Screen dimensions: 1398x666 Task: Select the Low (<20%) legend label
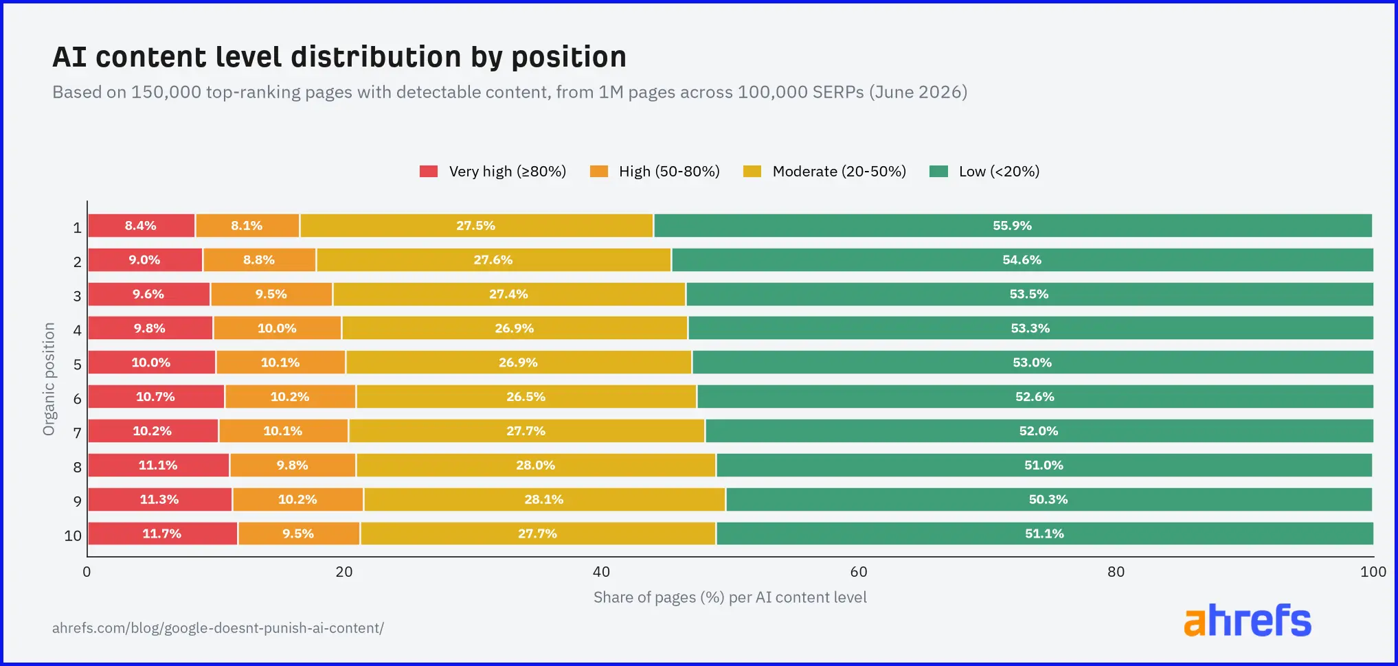click(x=1000, y=172)
